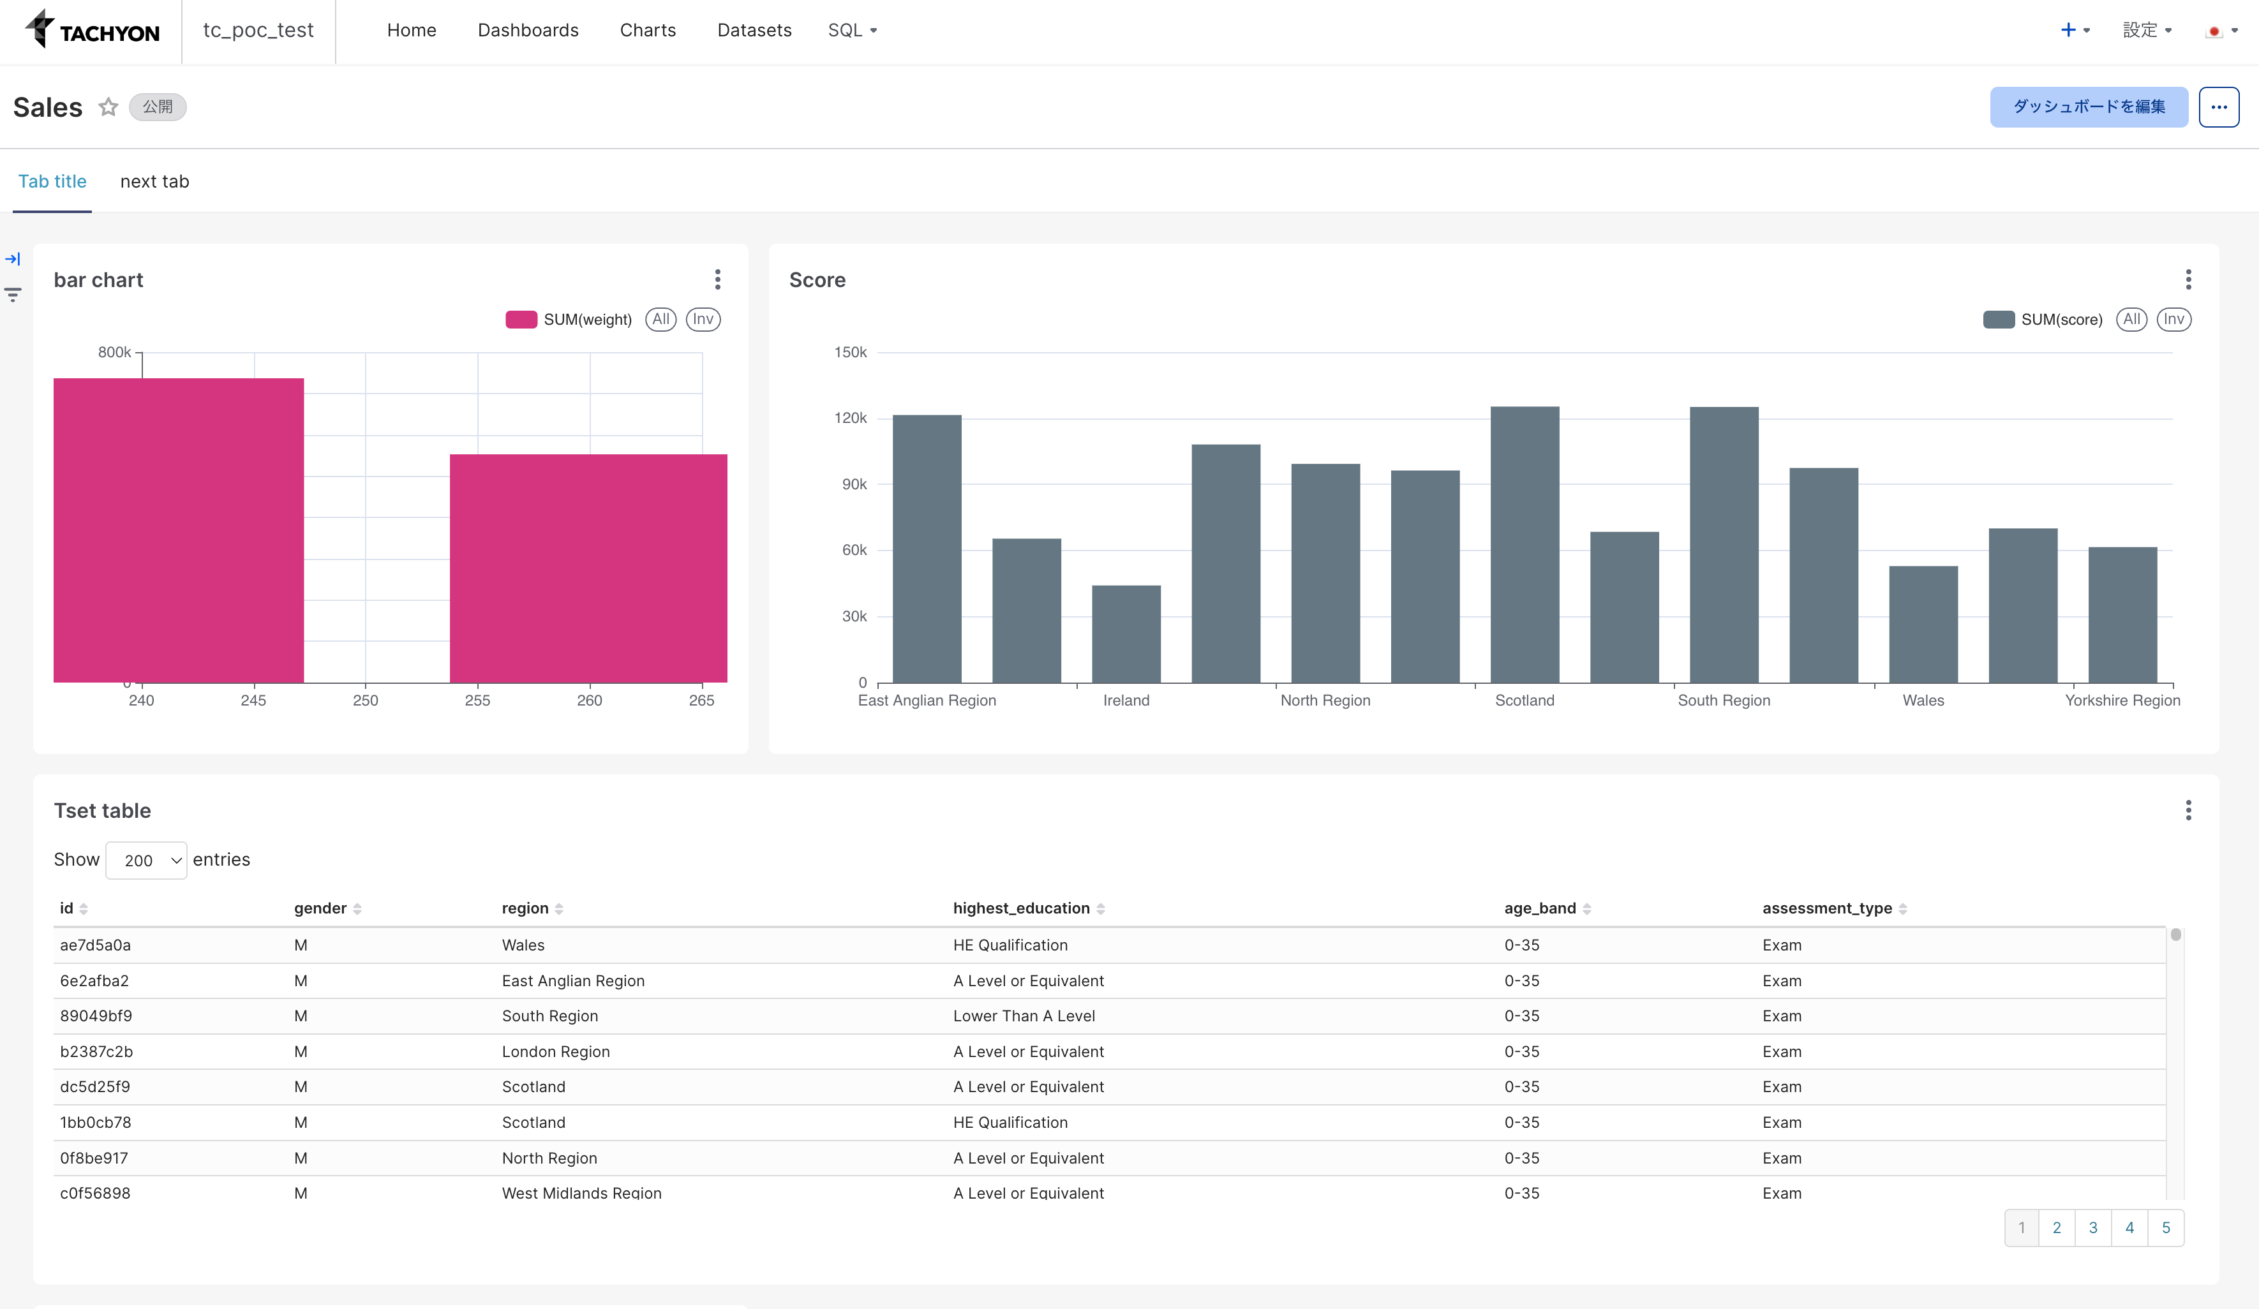Open the SQL dropdown menu
The width and height of the screenshot is (2259, 1309).
[853, 29]
